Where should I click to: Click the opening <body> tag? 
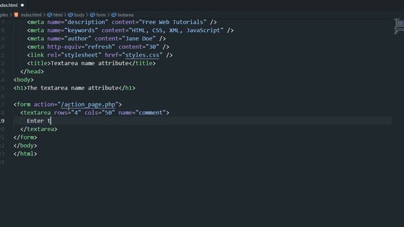(x=23, y=80)
